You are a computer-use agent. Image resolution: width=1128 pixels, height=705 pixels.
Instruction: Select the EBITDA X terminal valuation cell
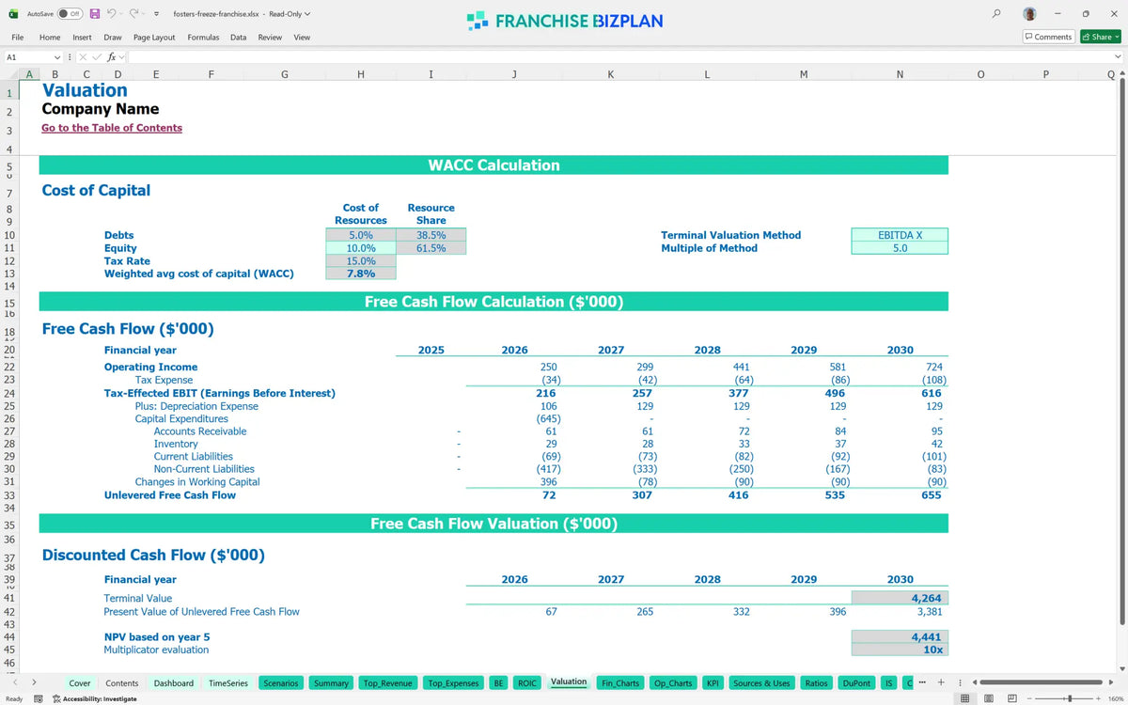tap(900, 235)
